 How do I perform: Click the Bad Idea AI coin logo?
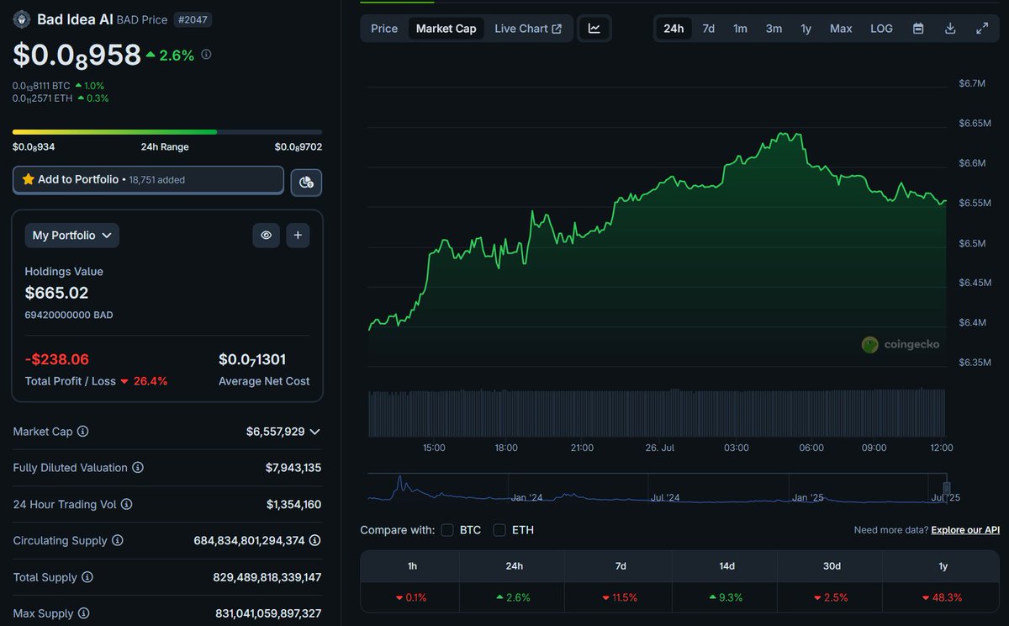point(22,19)
